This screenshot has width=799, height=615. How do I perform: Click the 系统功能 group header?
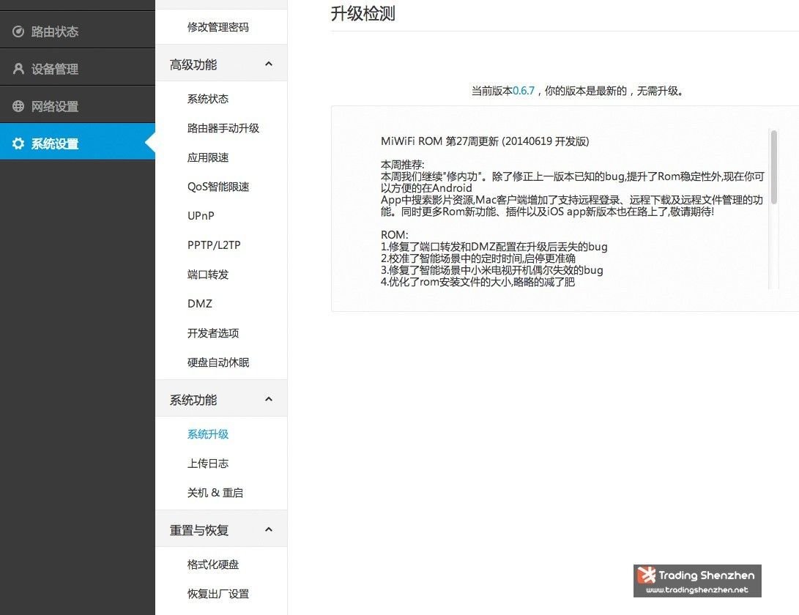(221, 398)
